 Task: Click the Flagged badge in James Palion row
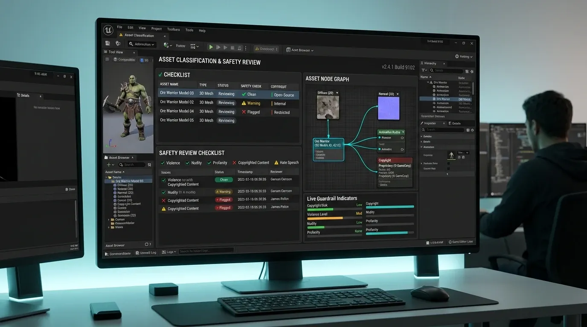coord(223,208)
